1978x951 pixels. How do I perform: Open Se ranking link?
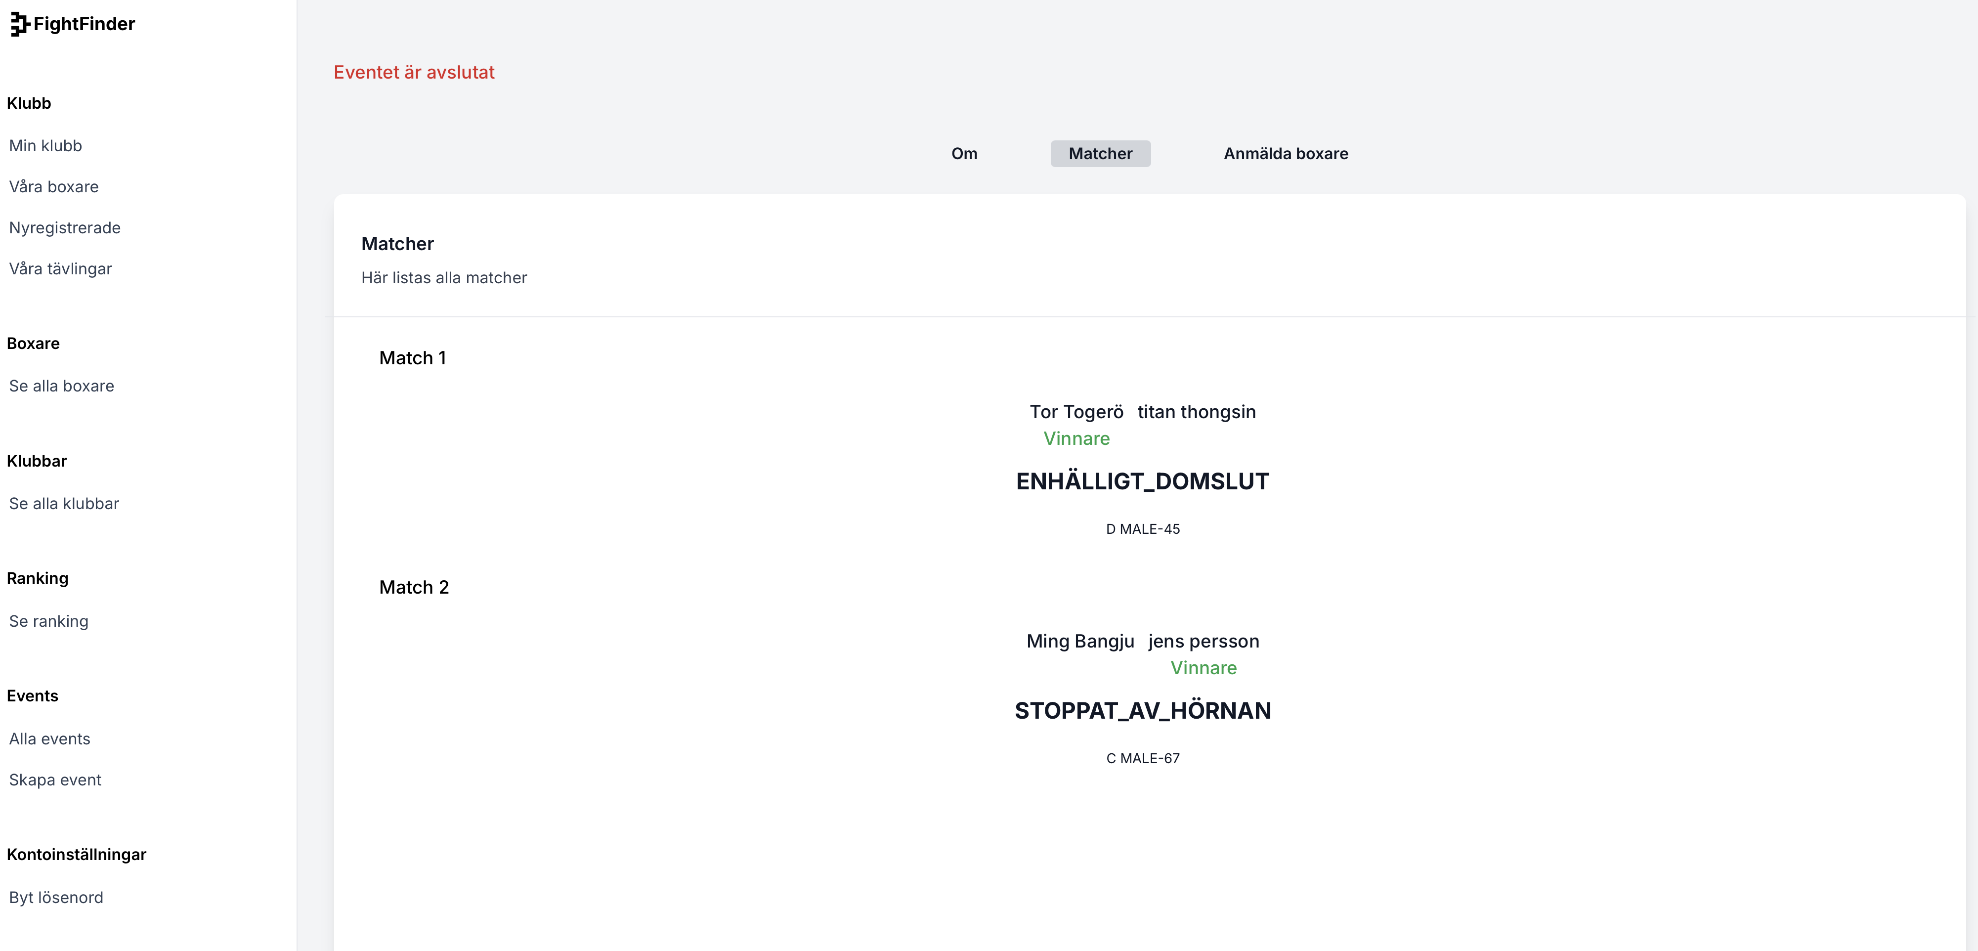pyautogui.click(x=48, y=621)
